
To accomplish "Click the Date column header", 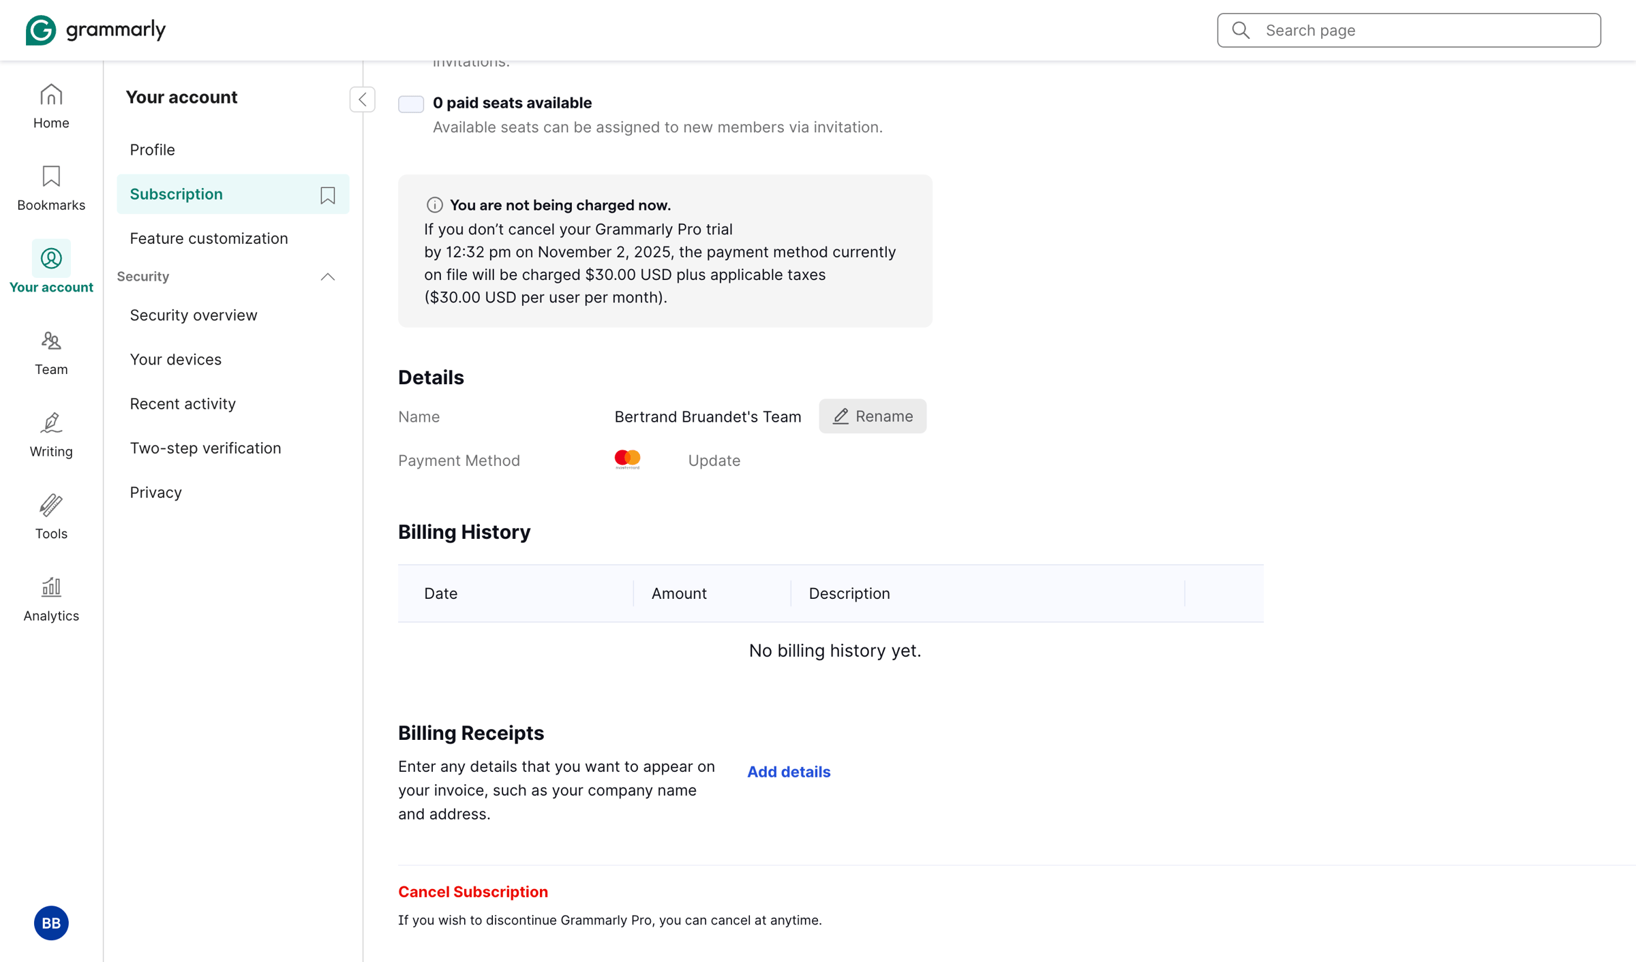I will tap(440, 593).
